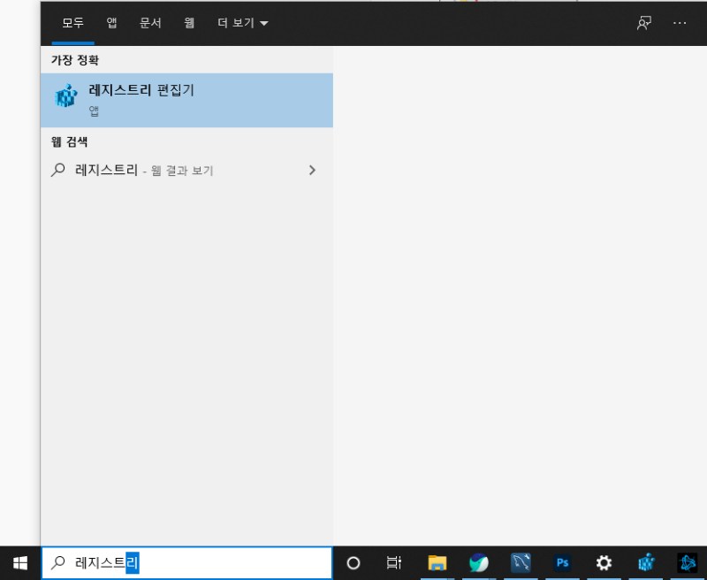Launch Cortana circle icon on taskbar
The width and height of the screenshot is (707, 580).
click(x=353, y=563)
